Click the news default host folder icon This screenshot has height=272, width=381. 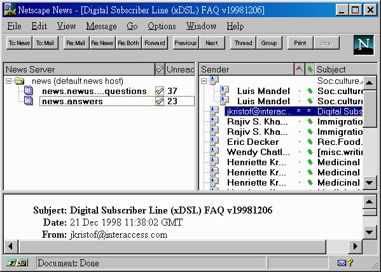19,81
